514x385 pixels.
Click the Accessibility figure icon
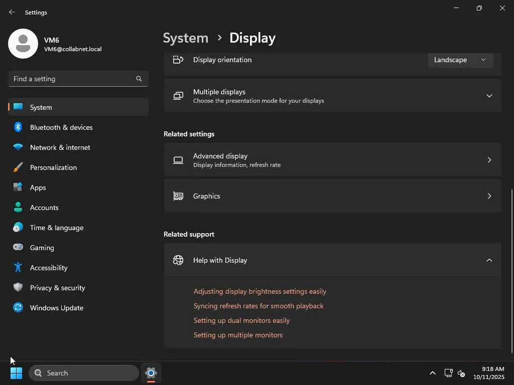point(18,268)
